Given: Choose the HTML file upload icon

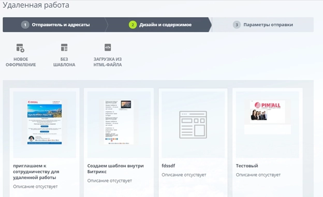Looking at the screenshot, I should [108, 48].
